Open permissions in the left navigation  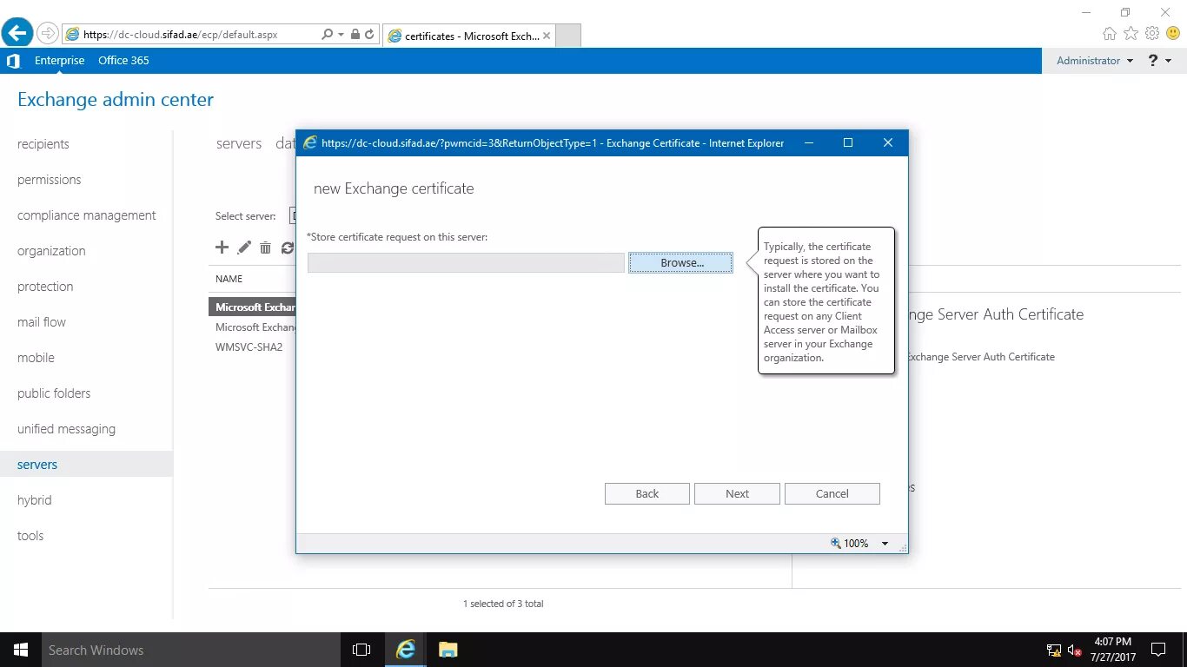(50, 180)
